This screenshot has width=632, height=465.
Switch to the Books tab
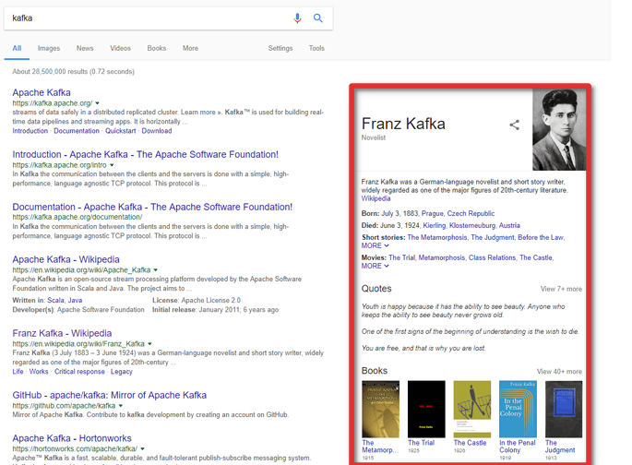(157, 48)
